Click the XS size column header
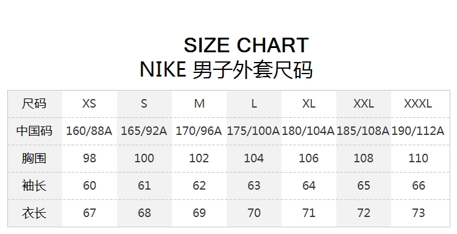This screenshot has width=457, height=234. [x=89, y=103]
